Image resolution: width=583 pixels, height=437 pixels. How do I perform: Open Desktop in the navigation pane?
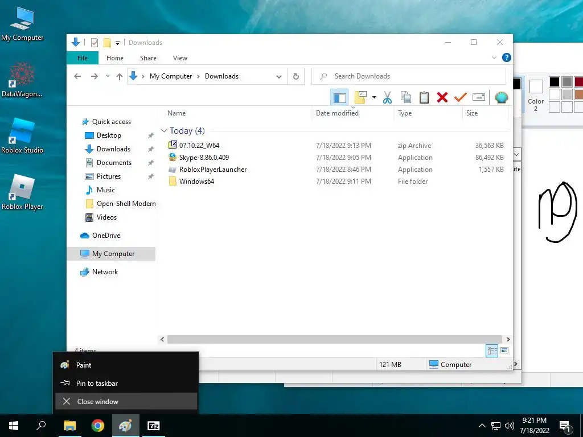pyautogui.click(x=109, y=135)
